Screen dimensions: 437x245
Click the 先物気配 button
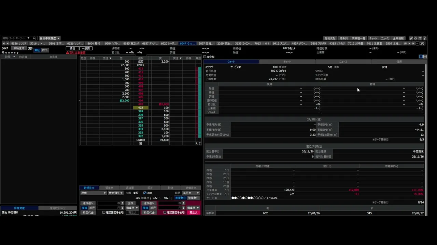click(x=330, y=38)
